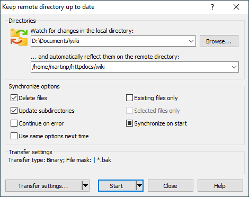The height and width of the screenshot is (197, 249).
Task: Enable Existing files only option
Action: [129, 98]
